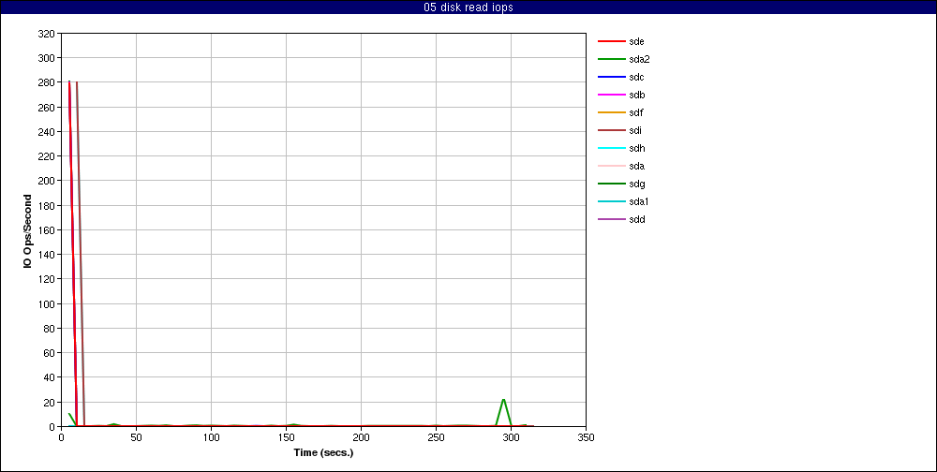This screenshot has width=937, height=472.
Task: Click the cyan sdh legend line swatch
Action: click(611, 148)
